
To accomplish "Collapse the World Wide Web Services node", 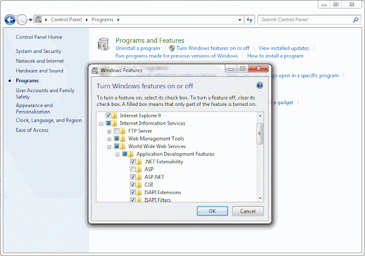I will [x=109, y=147].
